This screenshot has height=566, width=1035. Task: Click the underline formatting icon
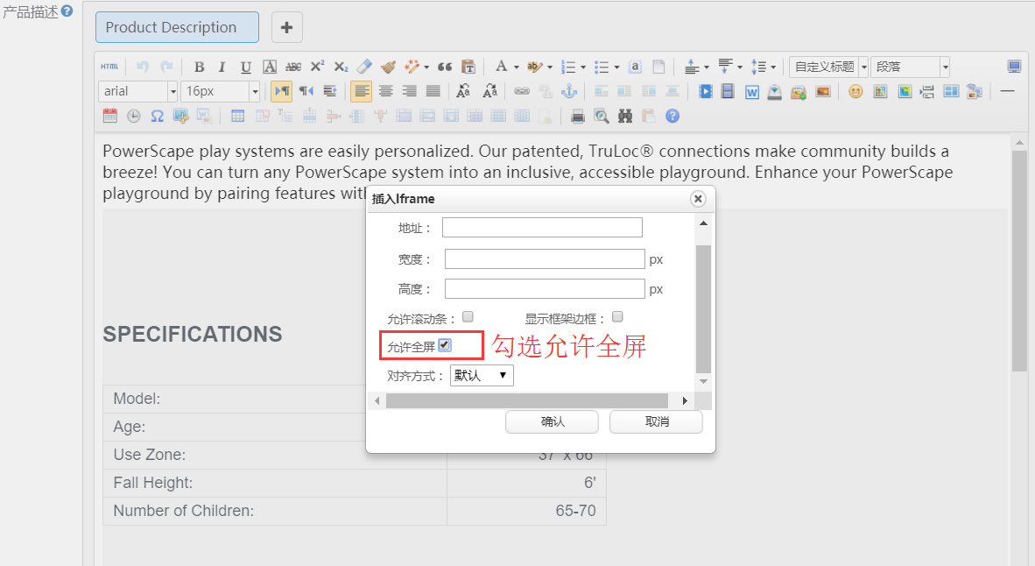click(246, 67)
